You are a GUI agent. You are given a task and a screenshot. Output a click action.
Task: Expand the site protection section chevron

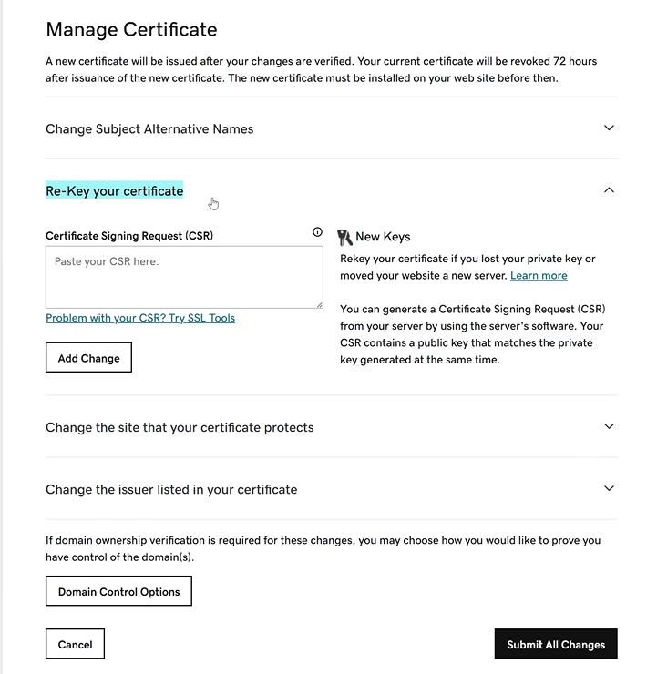point(609,426)
